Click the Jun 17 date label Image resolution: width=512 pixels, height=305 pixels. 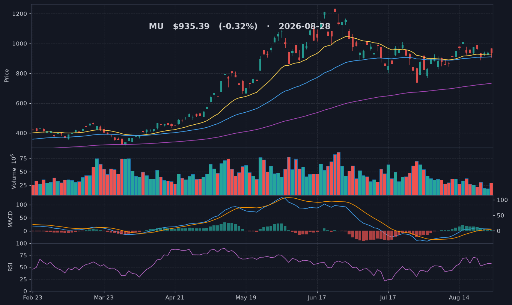click(x=317, y=297)
